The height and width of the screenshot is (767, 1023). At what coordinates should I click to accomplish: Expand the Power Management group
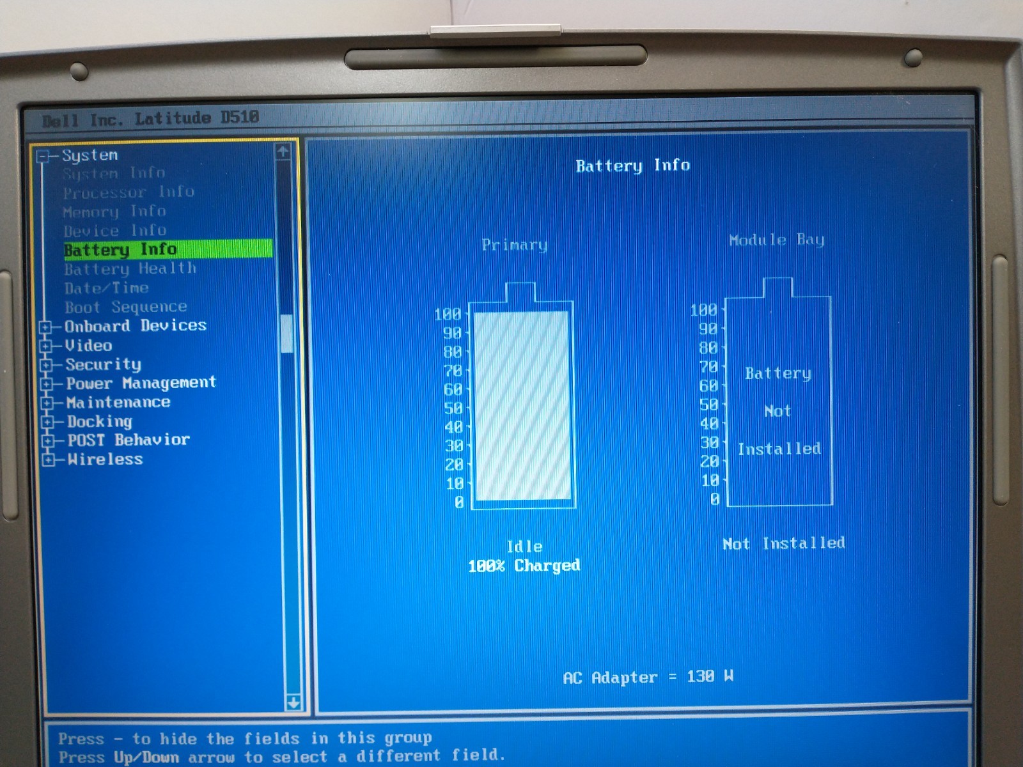(47, 385)
